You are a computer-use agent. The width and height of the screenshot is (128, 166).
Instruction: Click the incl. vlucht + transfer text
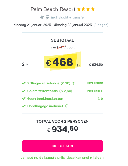click(68, 17)
